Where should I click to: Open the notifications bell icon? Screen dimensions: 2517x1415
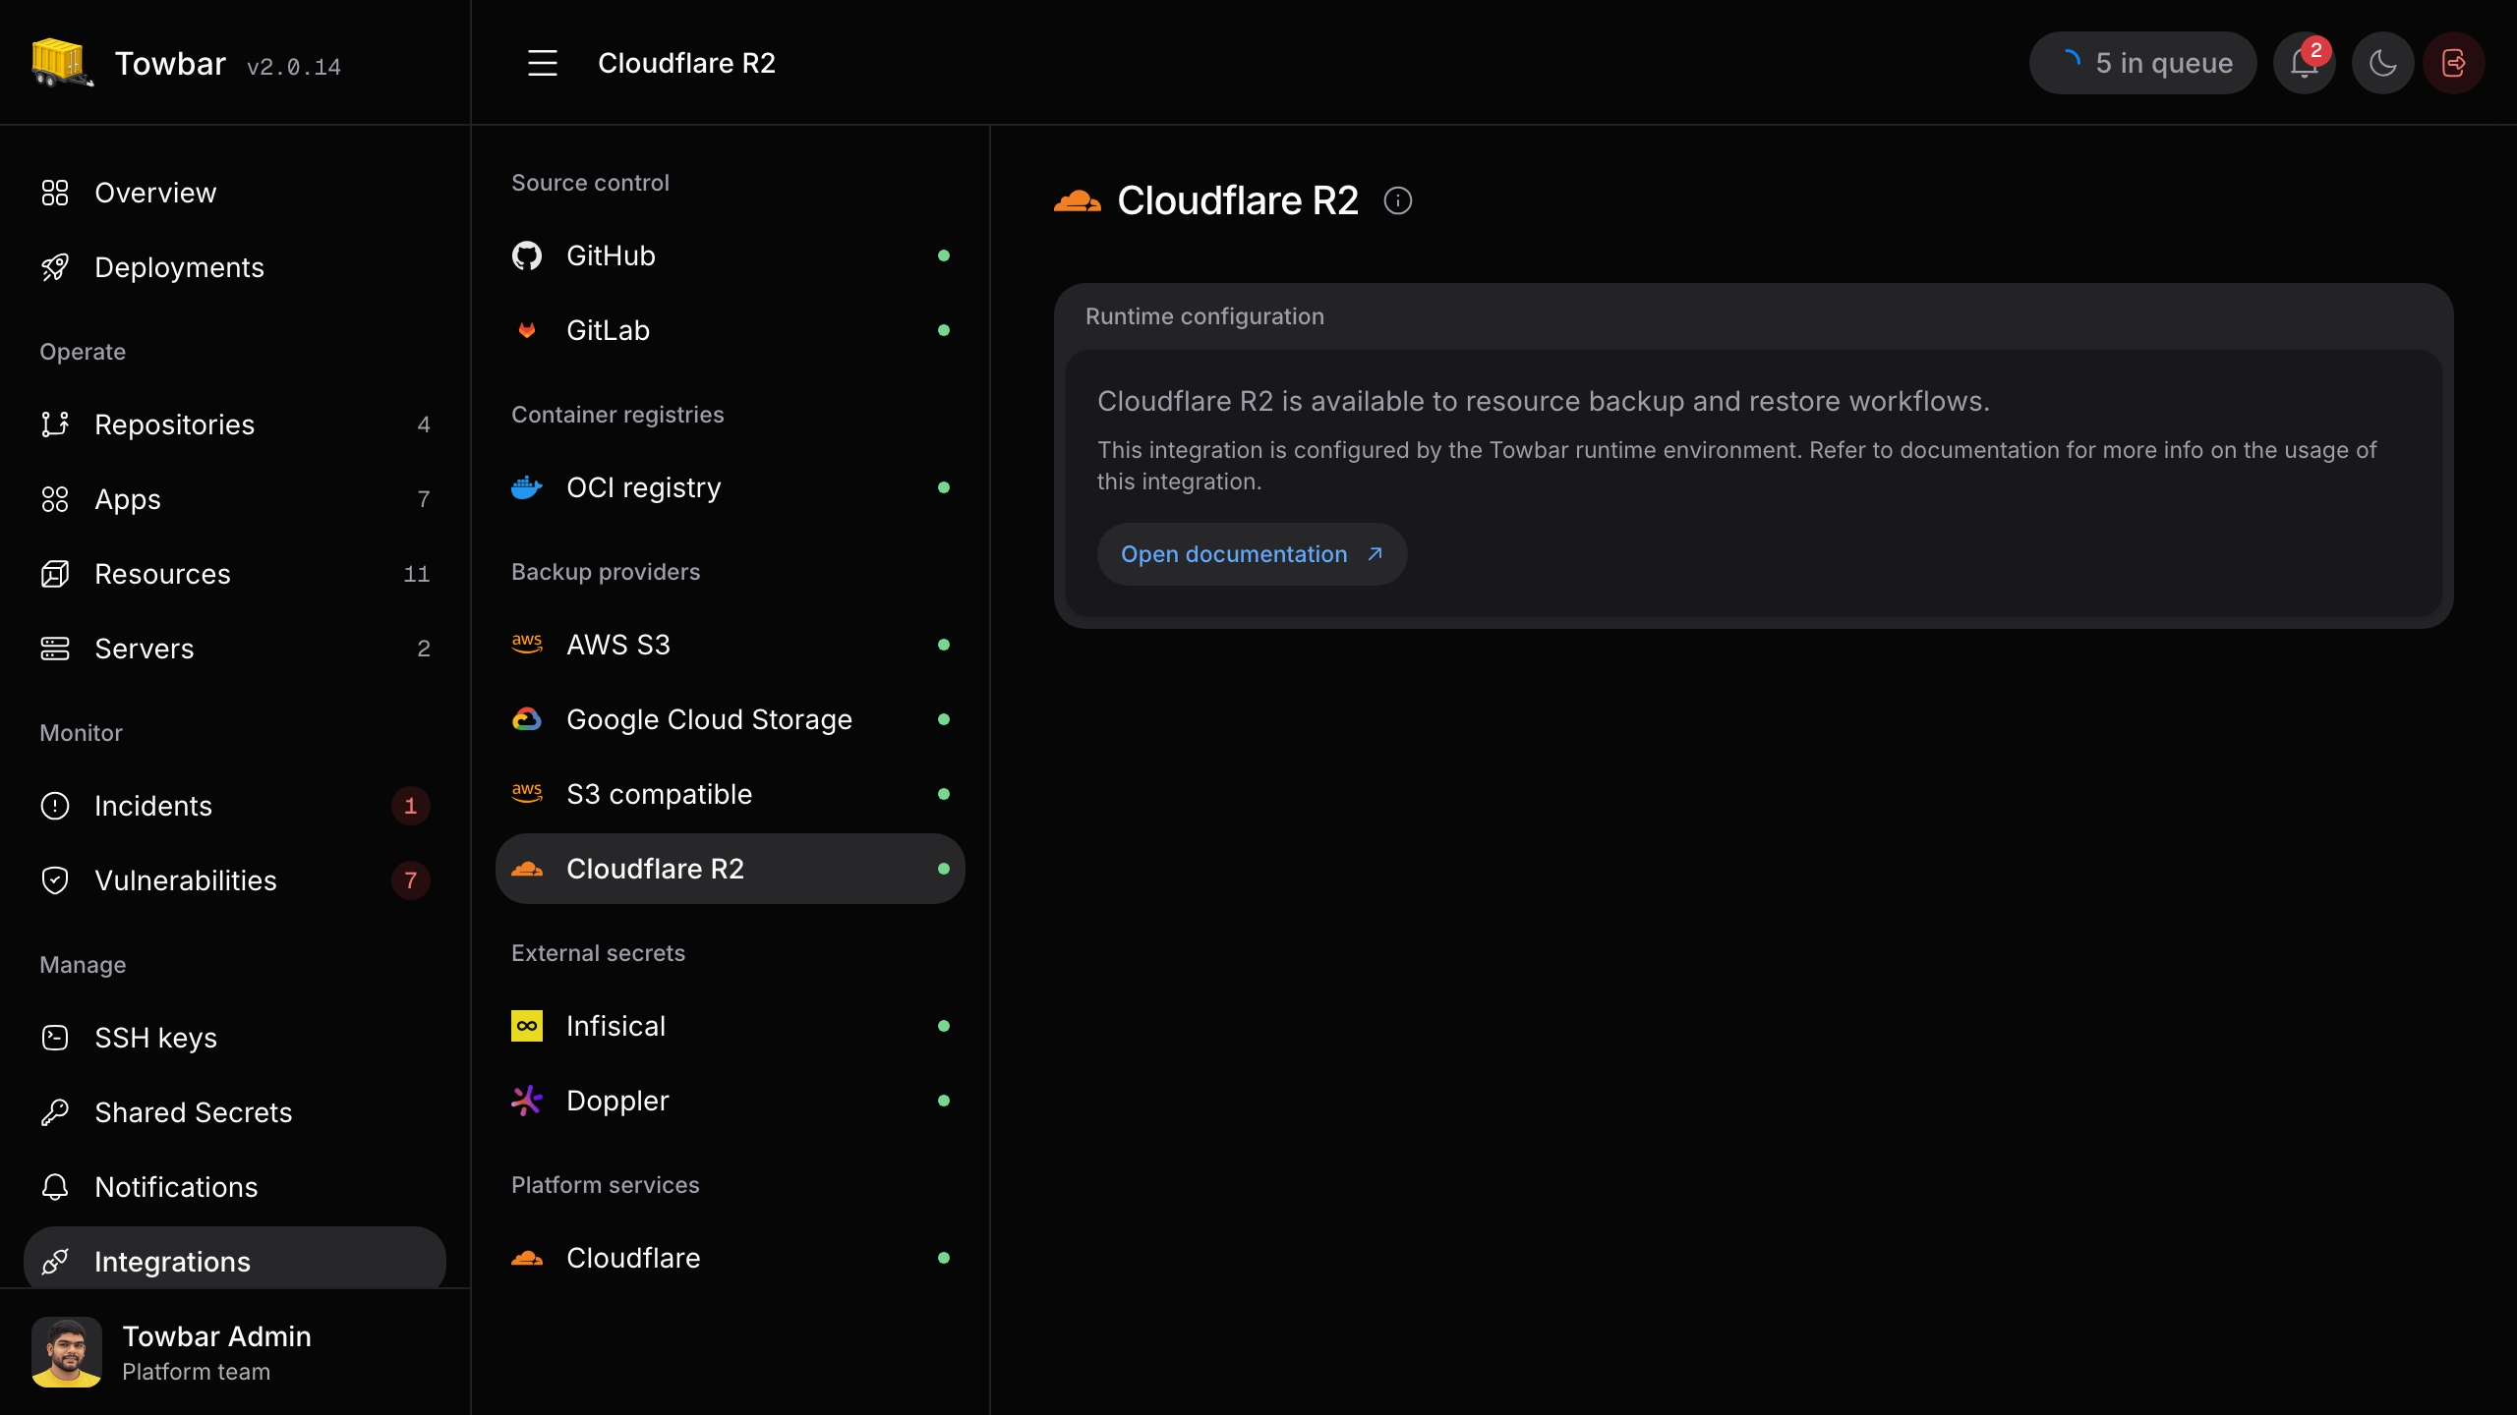point(2304,63)
